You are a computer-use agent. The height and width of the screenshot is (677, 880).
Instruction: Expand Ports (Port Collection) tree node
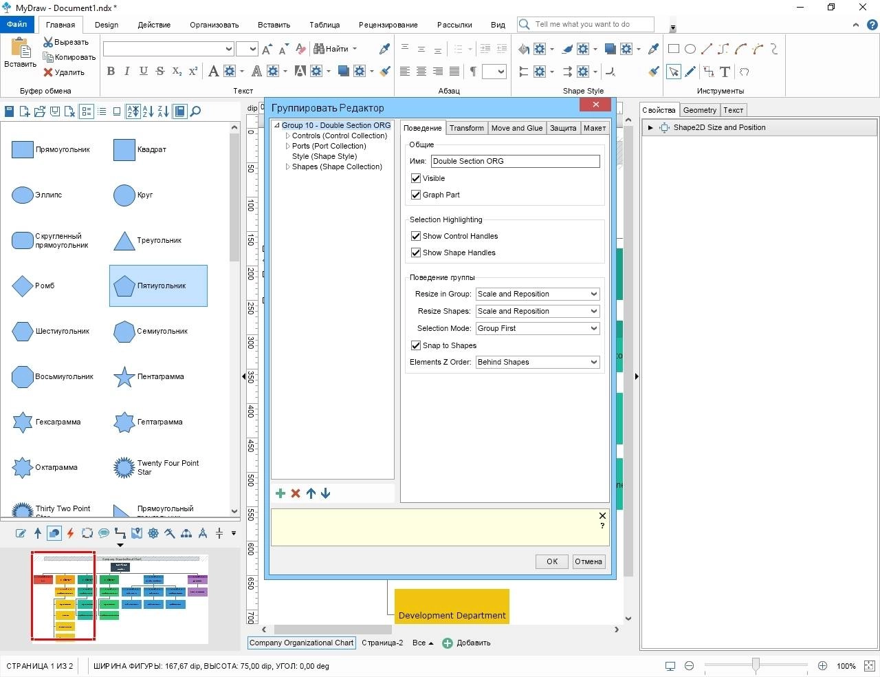pos(287,146)
